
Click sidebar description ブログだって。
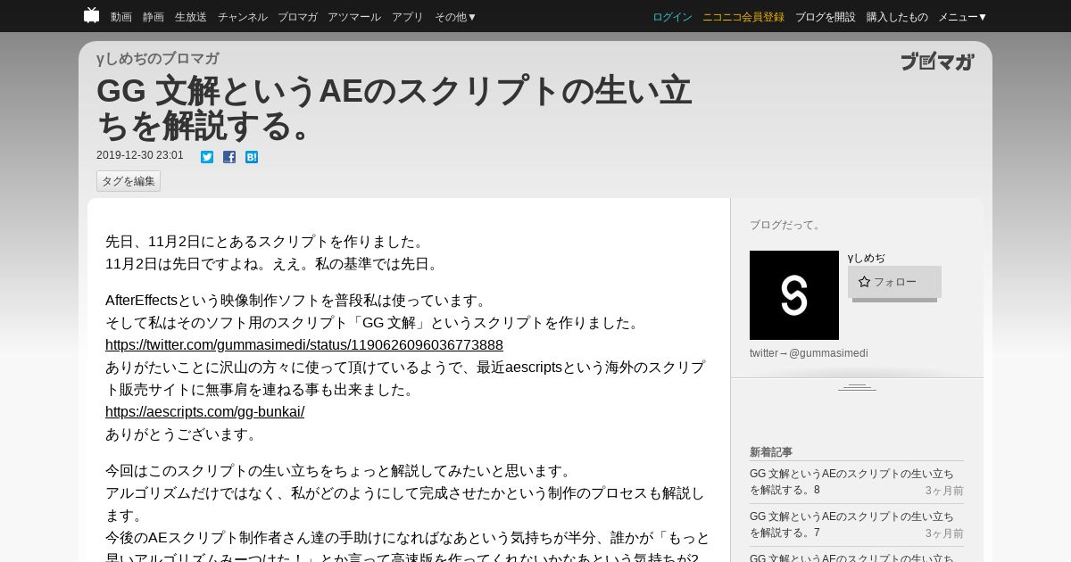pos(786,225)
